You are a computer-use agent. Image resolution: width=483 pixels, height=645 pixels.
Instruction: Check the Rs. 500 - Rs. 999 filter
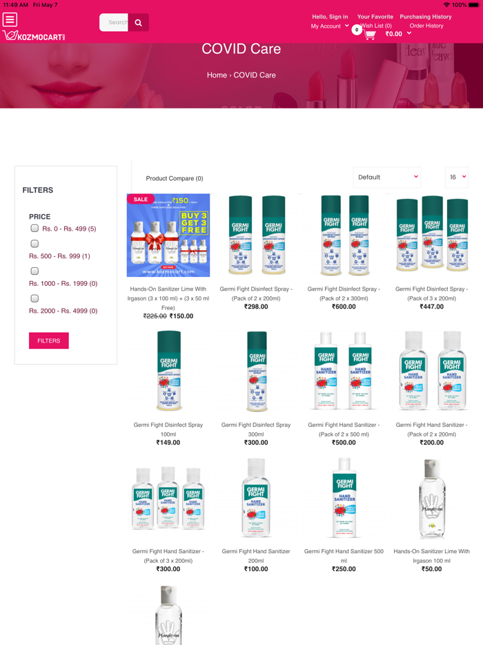[x=34, y=244]
